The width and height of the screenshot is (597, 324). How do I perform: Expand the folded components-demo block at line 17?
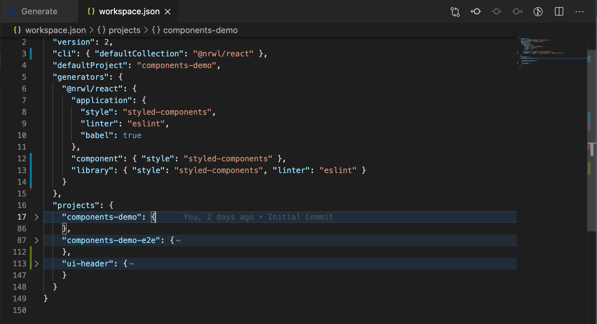(x=37, y=217)
